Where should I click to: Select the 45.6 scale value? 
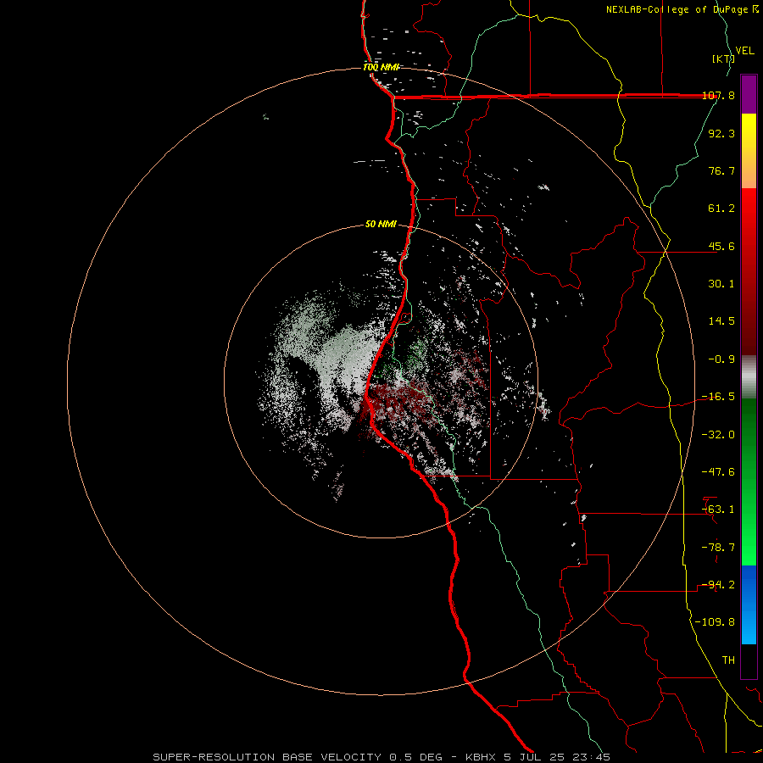[721, 246]
